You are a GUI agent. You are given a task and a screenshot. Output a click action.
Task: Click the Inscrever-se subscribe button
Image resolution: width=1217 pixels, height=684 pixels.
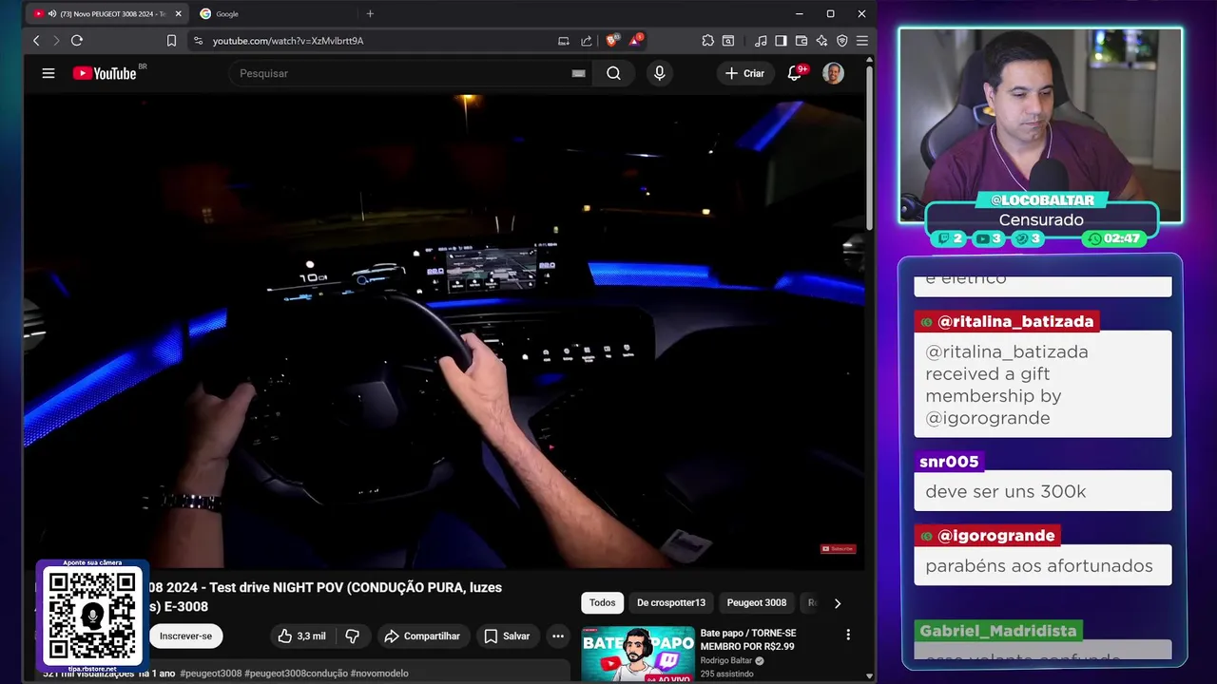tap(185, 636)
